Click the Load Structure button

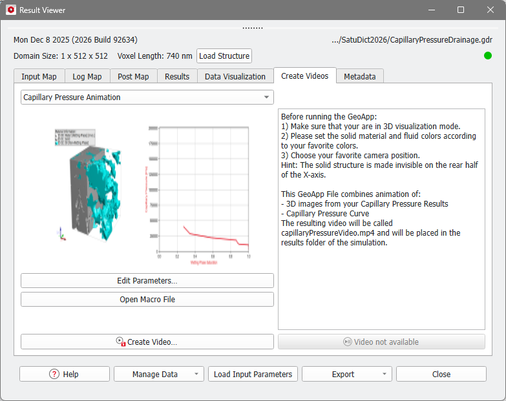[x=224, y=56]
